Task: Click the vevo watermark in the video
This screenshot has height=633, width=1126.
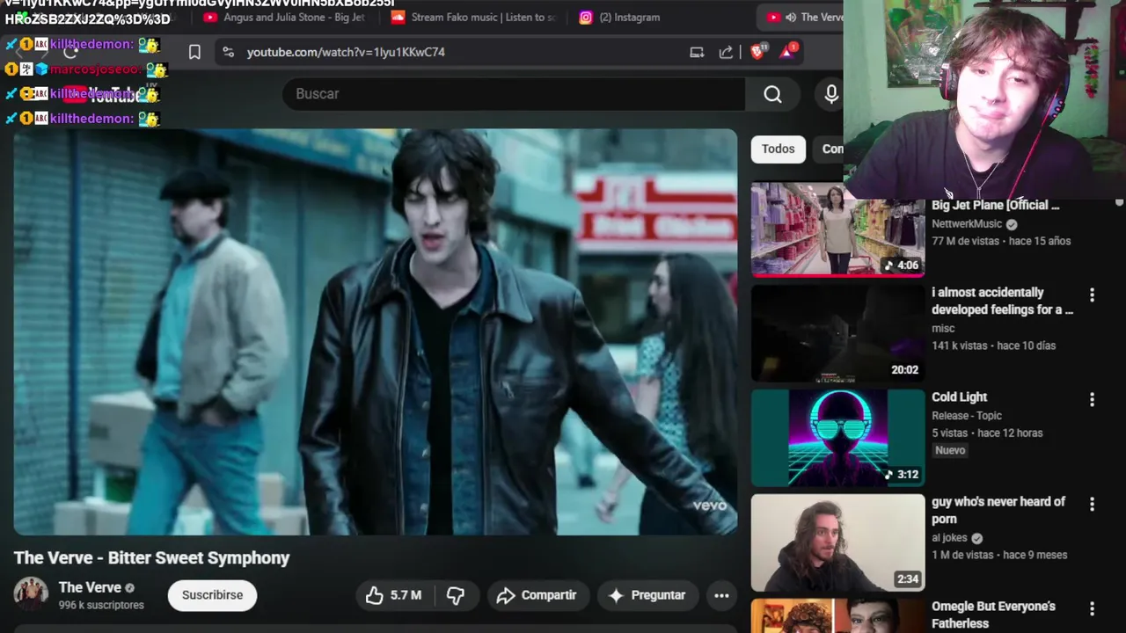Action: point(710,506)
